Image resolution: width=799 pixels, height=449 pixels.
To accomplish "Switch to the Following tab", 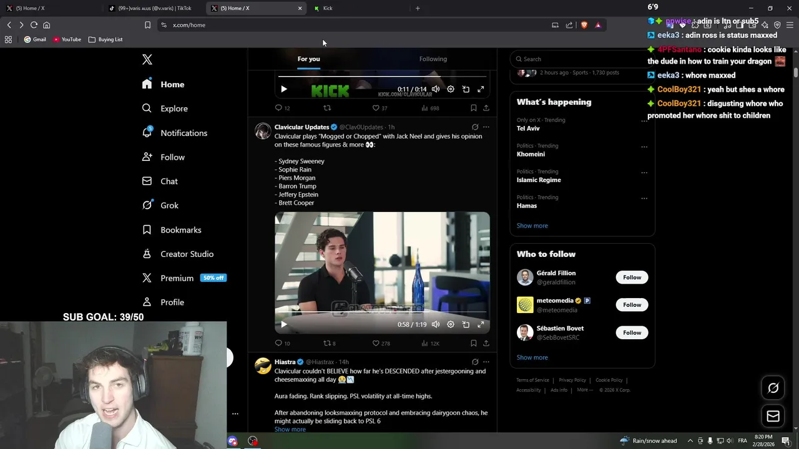I will (x=433, y=59).
